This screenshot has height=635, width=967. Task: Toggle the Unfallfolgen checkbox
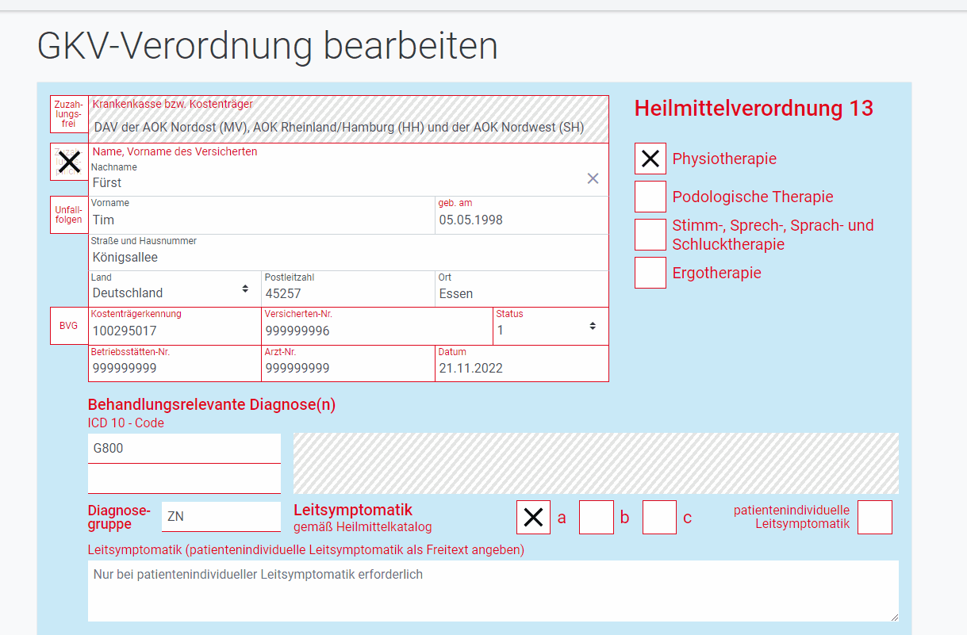pos(69,215)
